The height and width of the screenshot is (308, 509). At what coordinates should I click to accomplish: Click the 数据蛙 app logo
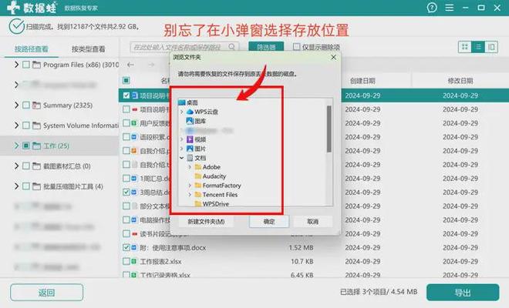(32, 8)
